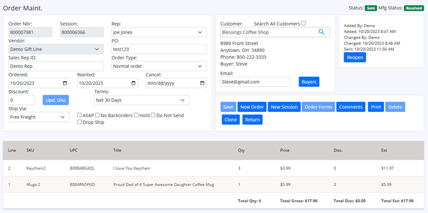Image resolution: width=428 pixels, height=213 pixels.
Task: Start a New Order
Action: [x=252, y=107]
